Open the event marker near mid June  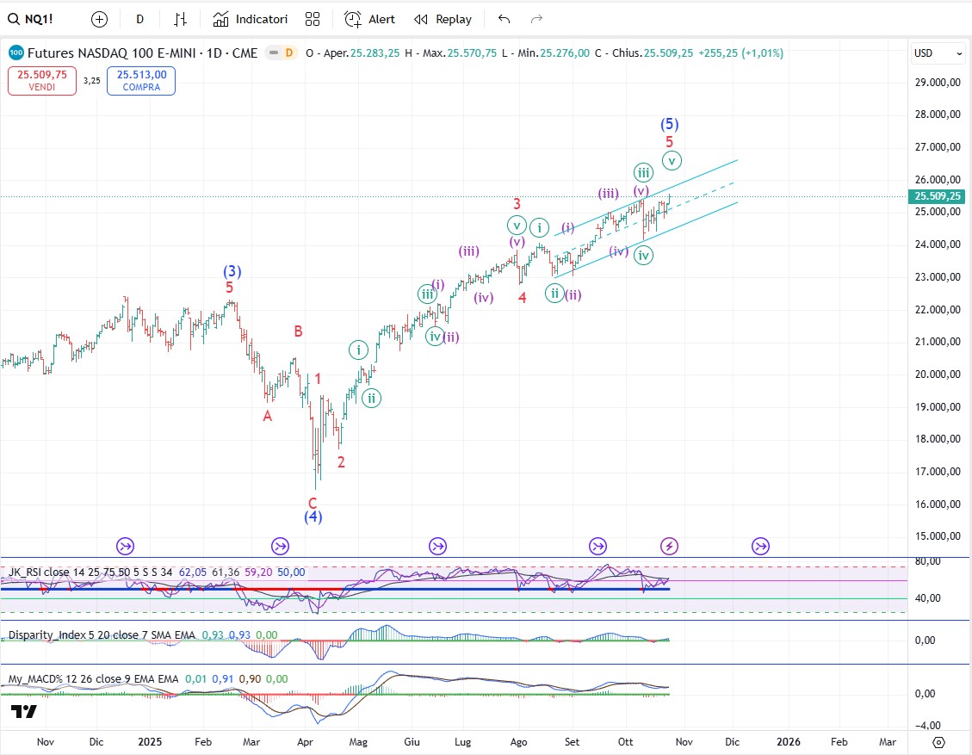437,546
